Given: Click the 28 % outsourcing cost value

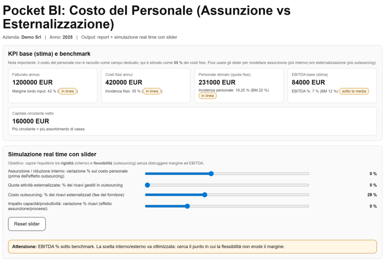Looking at the screenshot, I should point(371,194).
